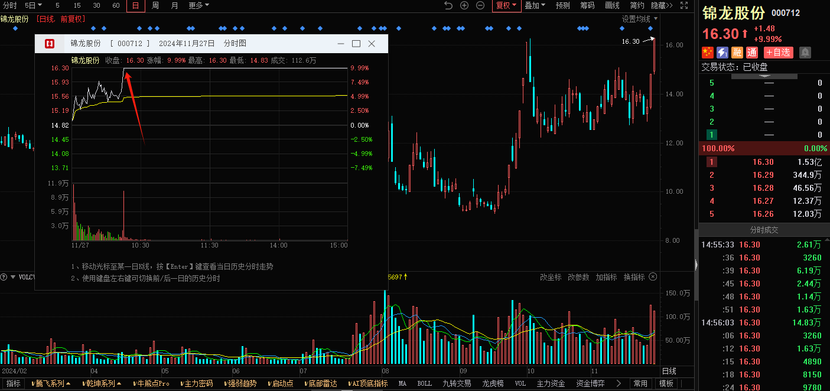Switch to the 周 weekly period tab
The height and width of the screenshot is (391, 830).
point(155,5)
